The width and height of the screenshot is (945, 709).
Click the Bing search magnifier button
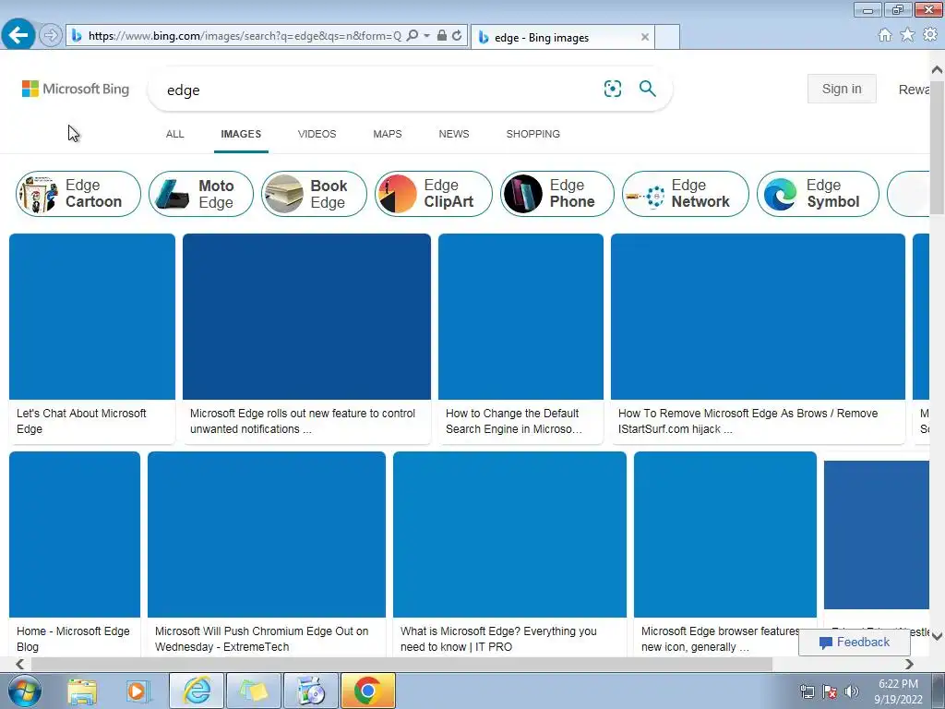click(647, 89)
